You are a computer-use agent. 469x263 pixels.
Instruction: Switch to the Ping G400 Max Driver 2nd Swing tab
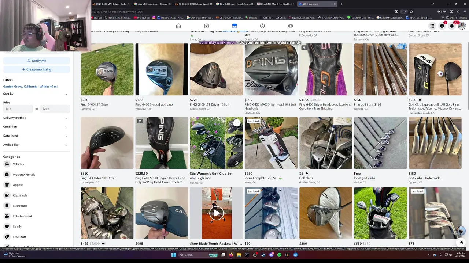click(276, 4)
